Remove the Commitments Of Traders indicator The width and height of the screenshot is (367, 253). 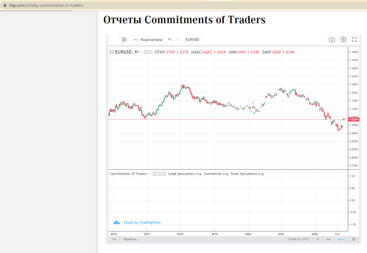point(164,174)
